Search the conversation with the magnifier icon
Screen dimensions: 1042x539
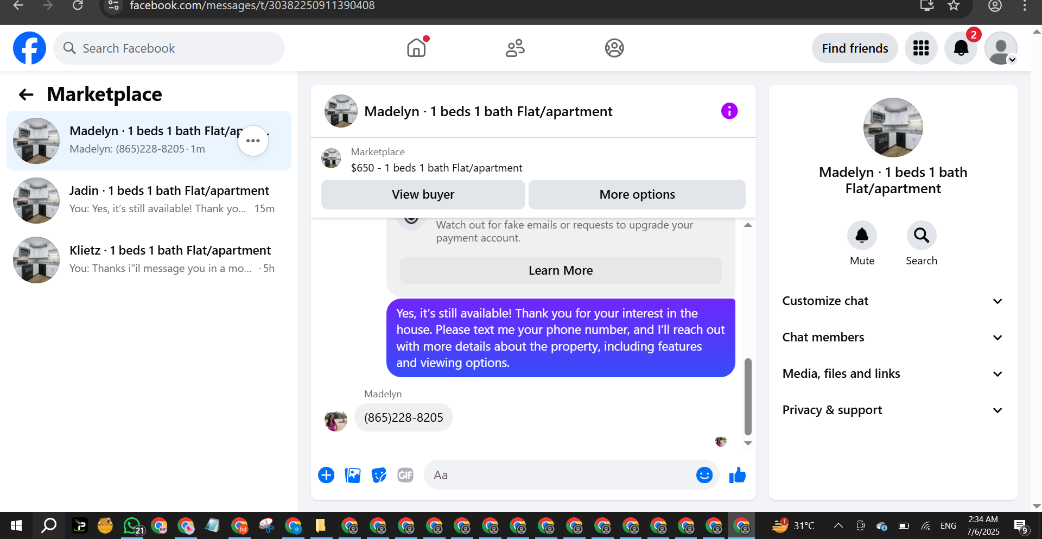(922, 235)
